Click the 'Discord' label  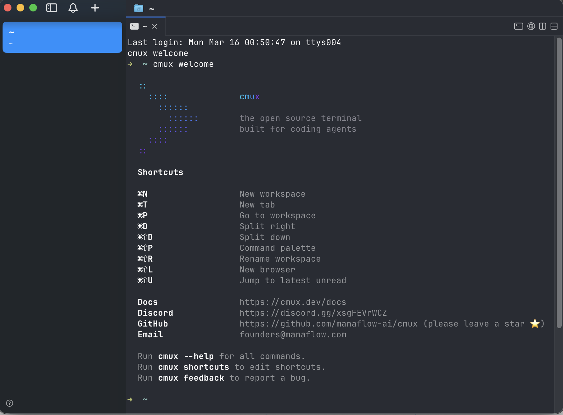155,313
